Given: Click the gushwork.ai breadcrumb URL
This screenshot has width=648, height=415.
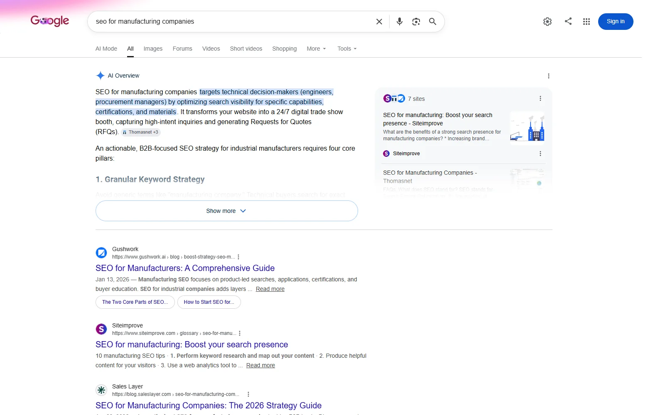Looking at the screenshot, I should pyautogui.click(x=174, y=257).
